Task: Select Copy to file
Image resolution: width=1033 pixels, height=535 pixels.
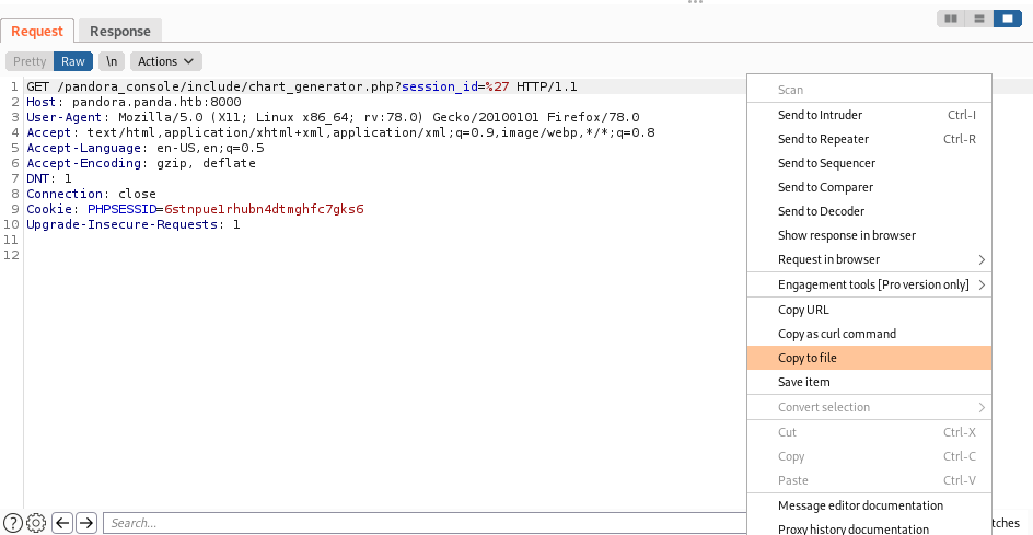Action: [x=869, y=358]
